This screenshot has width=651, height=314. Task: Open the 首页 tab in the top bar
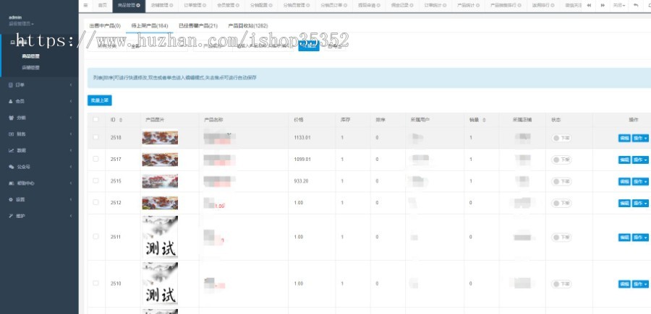pos(102,6)
